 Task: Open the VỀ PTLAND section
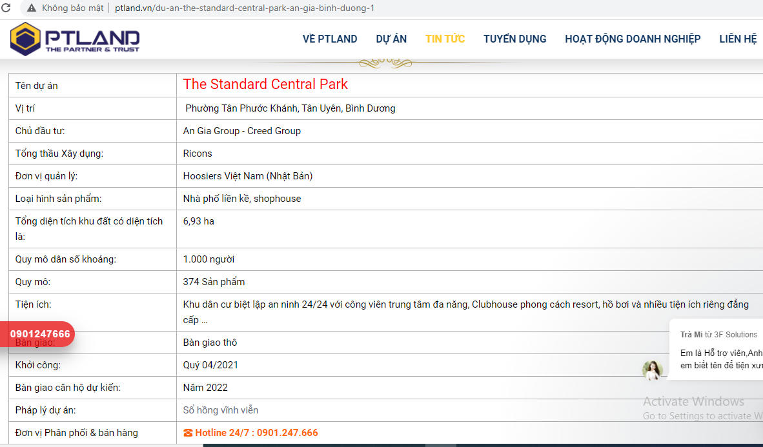point(330,39)
